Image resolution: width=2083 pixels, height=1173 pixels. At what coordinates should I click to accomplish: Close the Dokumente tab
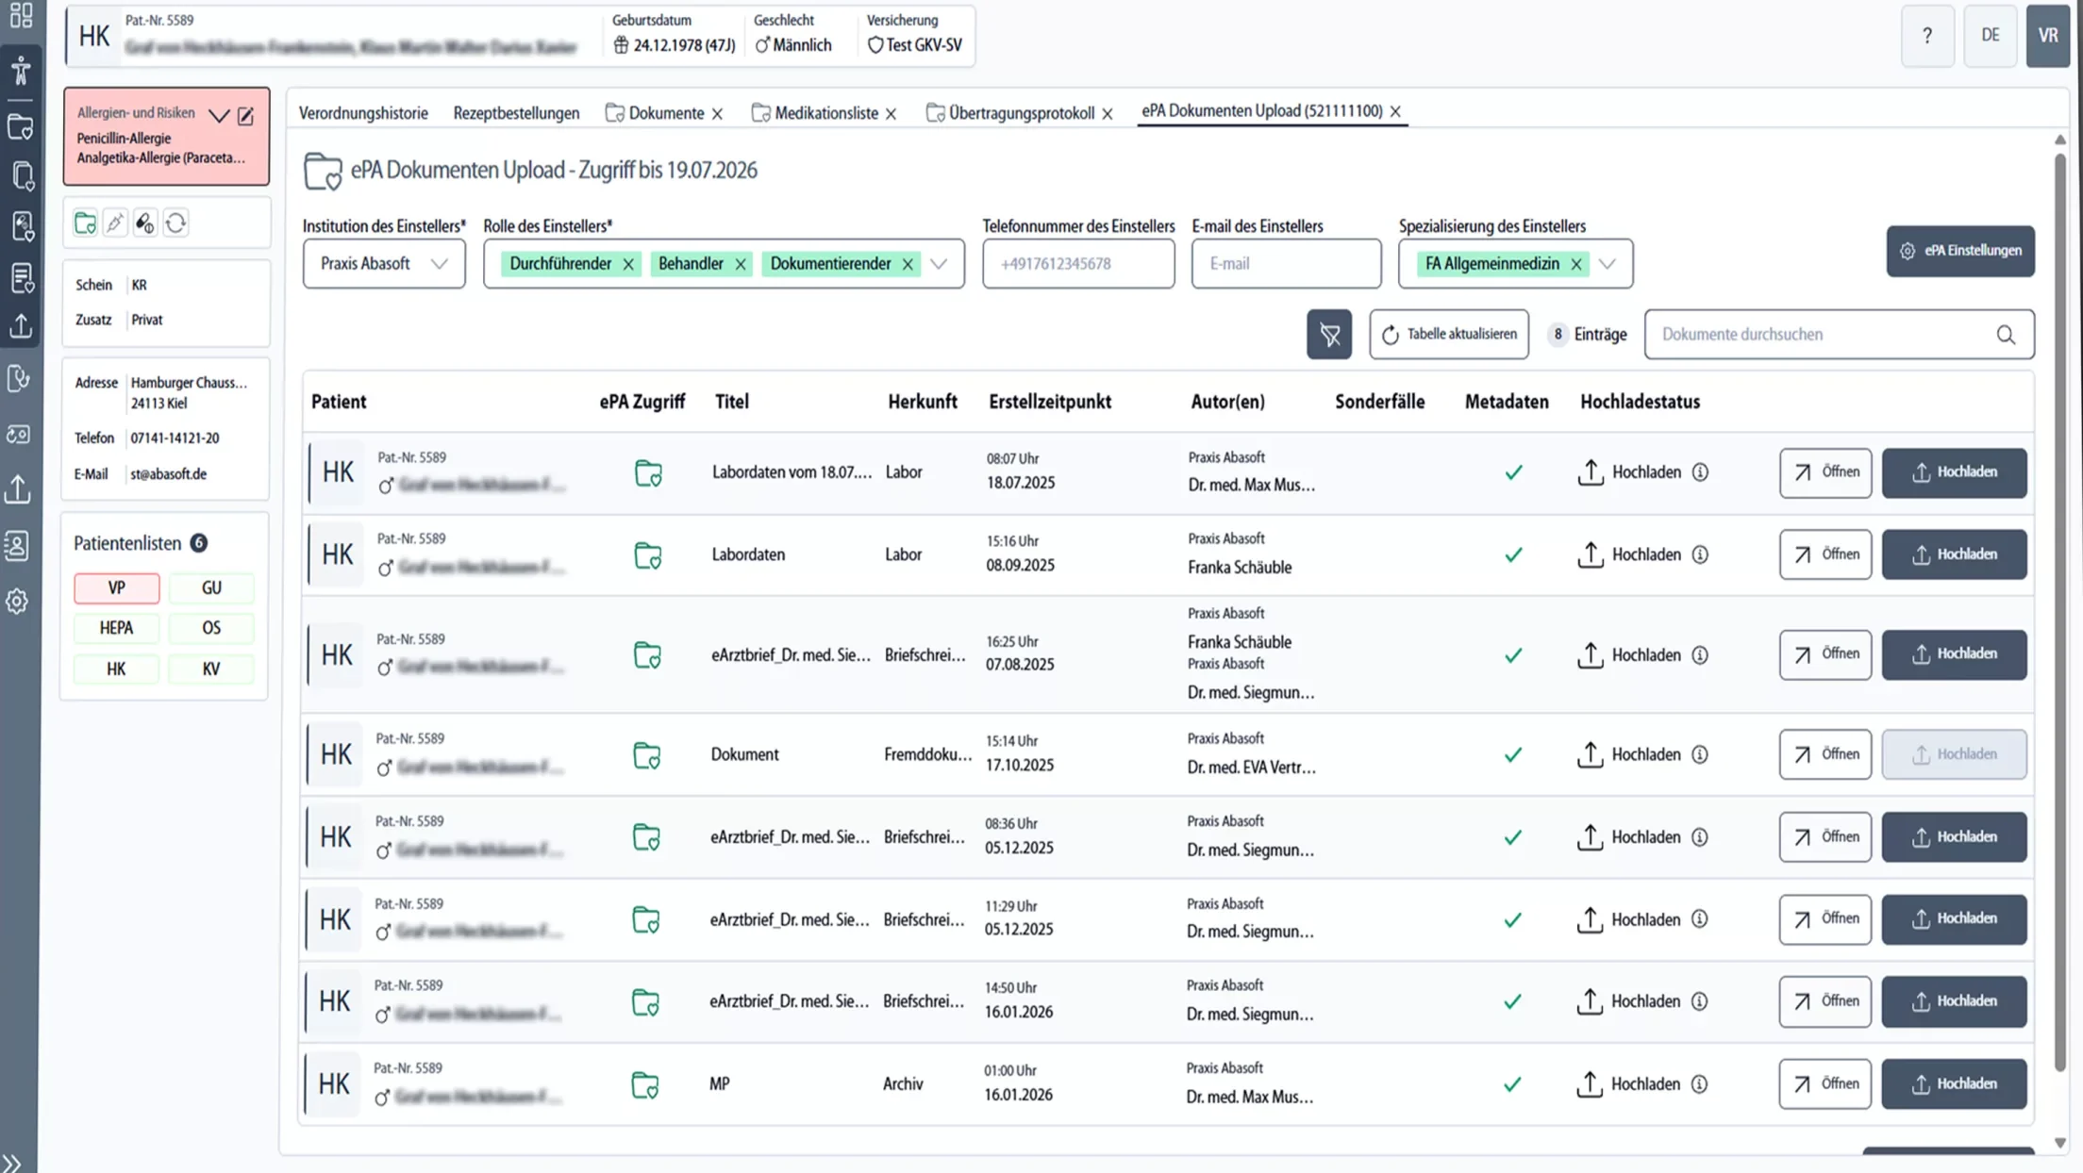tap(717, 114)
